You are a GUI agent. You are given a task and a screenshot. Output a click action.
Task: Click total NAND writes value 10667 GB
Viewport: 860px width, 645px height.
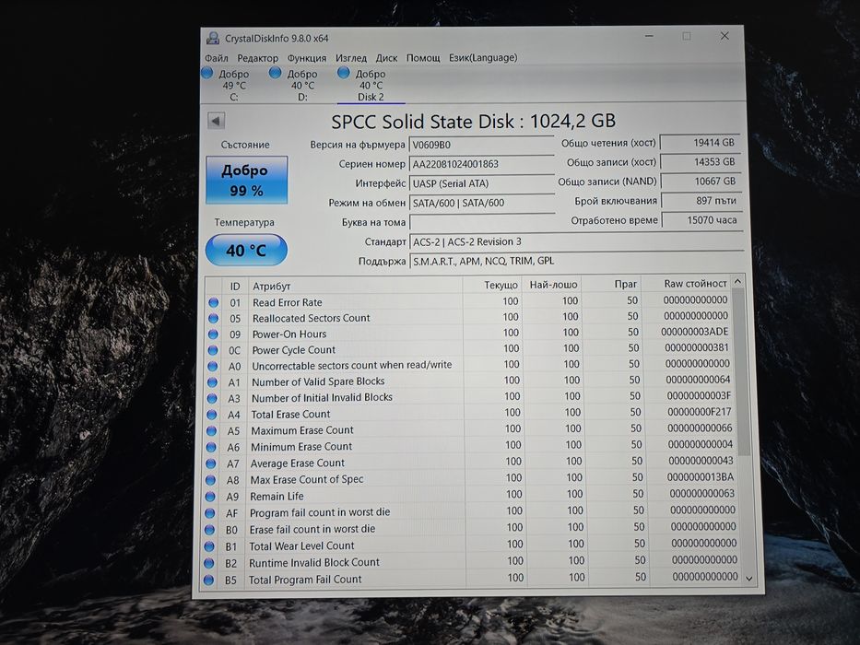(701, 182)
